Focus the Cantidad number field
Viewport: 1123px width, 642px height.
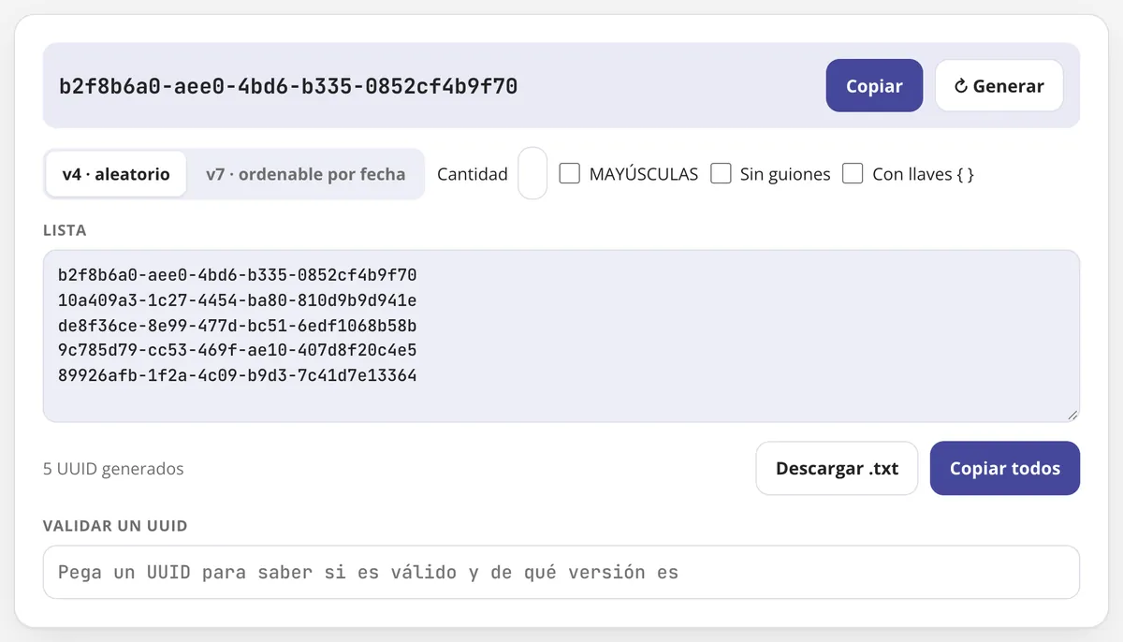click(x=532, y=174)
